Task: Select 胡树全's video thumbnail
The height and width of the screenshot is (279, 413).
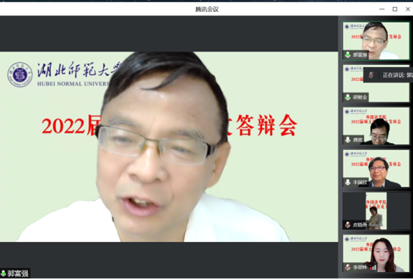Action: (376, 84)
